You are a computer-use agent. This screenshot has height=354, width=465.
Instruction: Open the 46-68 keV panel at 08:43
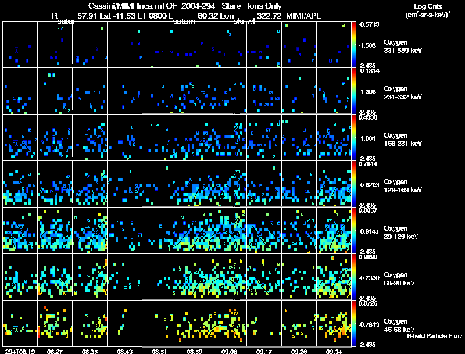[124, 323]
